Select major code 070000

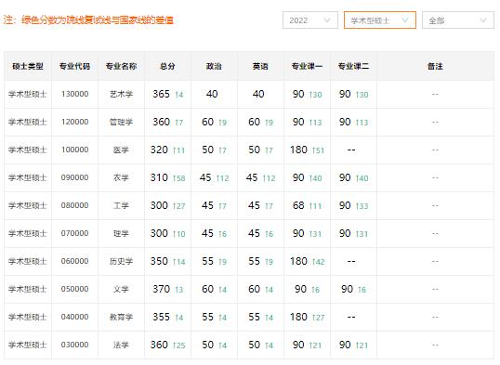[x=75, y=233]
